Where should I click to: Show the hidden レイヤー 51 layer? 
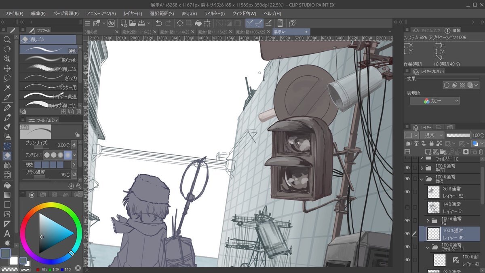click(407, 207)
